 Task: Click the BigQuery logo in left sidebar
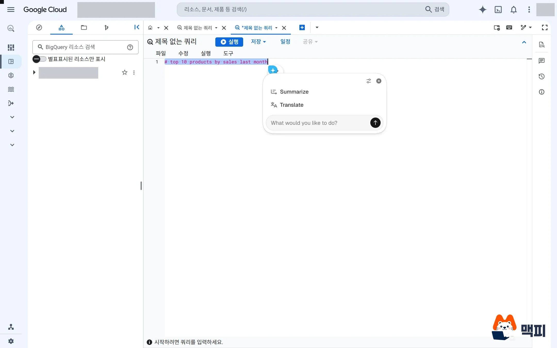pos(11,28)
